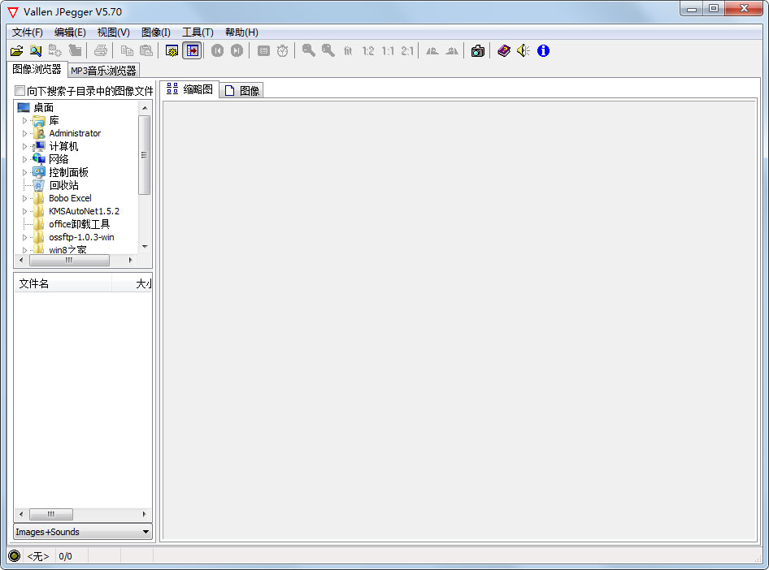This screenshot has width=769, height=570.
Task: Click the open folder toolbar icon
Action: pos(16,51)
